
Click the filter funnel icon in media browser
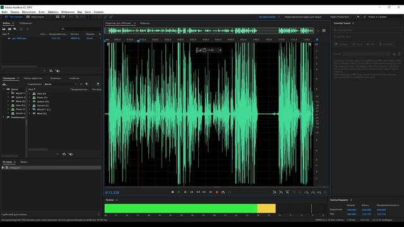98,84
